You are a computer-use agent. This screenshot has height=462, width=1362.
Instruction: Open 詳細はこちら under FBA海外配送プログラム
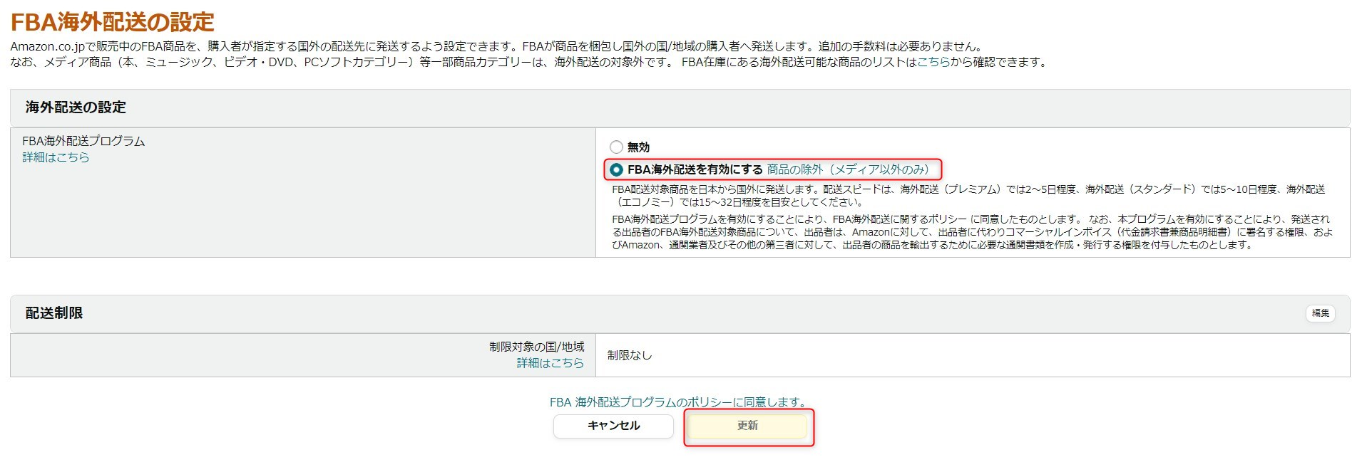(56, 157)
